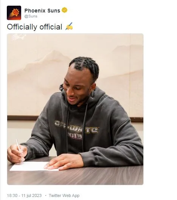Screen dimensions: 177x200
Task: Click the dot separator before Twitter Web App
Action: [45, 195]
